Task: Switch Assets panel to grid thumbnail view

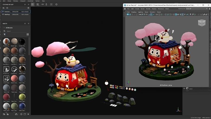Action: click(x=28, y=34)
